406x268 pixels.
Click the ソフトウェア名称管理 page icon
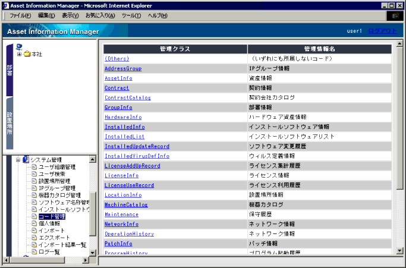(34, 202)
